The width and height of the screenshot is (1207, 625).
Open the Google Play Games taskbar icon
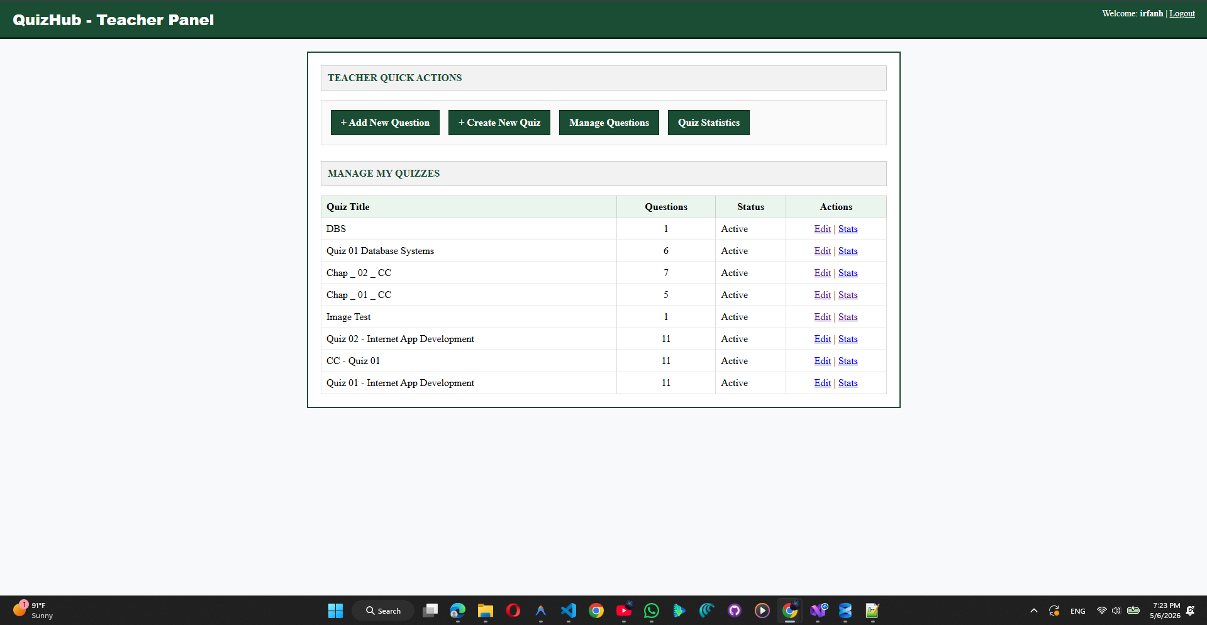tap(679, 611)
